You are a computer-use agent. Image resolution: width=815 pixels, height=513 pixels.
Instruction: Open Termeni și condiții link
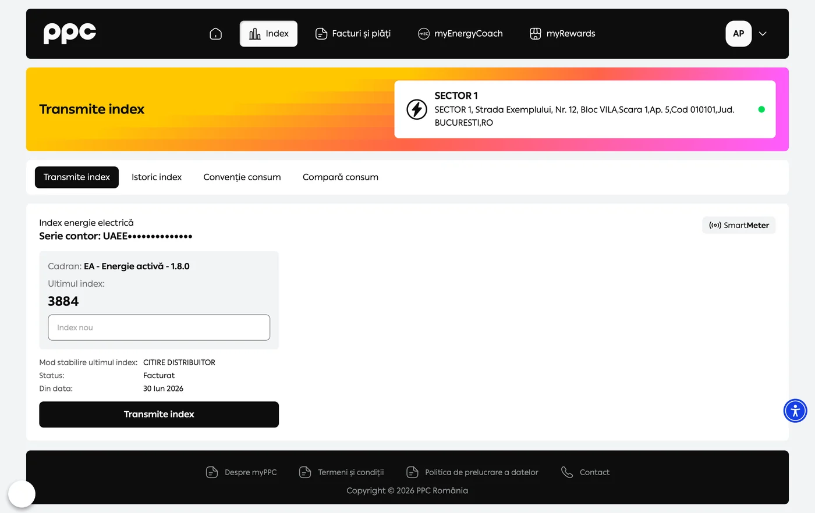click(341, 472)
